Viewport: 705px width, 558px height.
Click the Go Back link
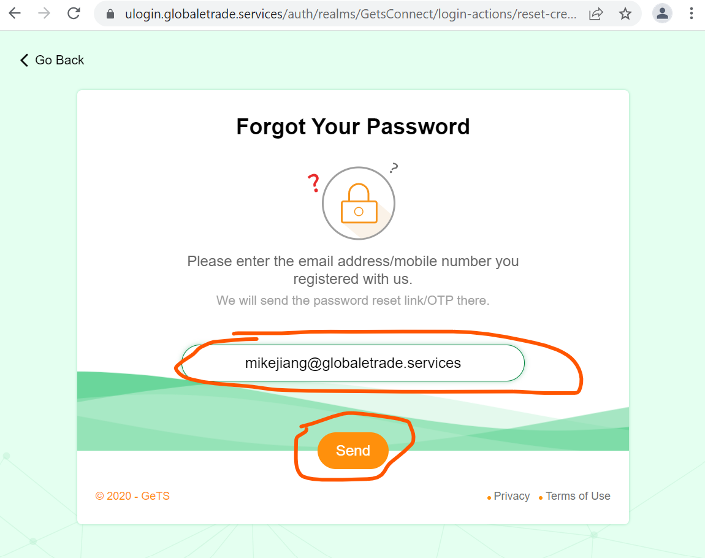tap(52, 60)
